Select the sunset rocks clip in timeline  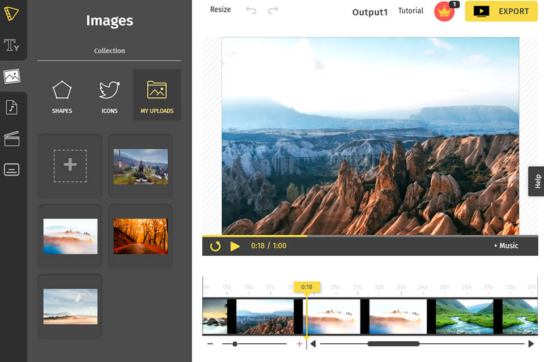[x=215, y=316]
